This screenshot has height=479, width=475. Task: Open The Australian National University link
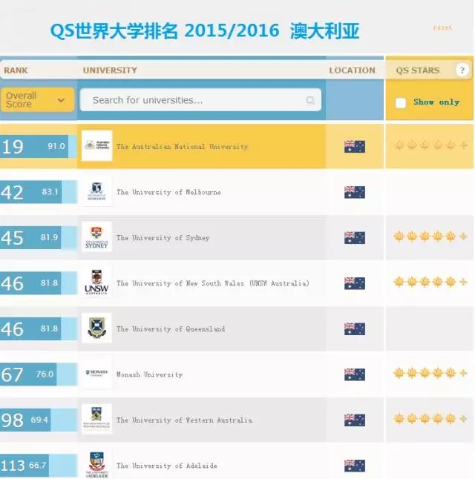click(182, 147)
